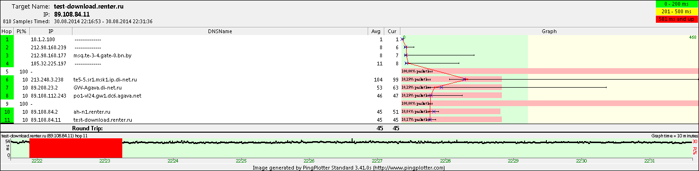Select IP address 212.98.160.177
This screenshot has height=171, width=699.
coord(48,55)
